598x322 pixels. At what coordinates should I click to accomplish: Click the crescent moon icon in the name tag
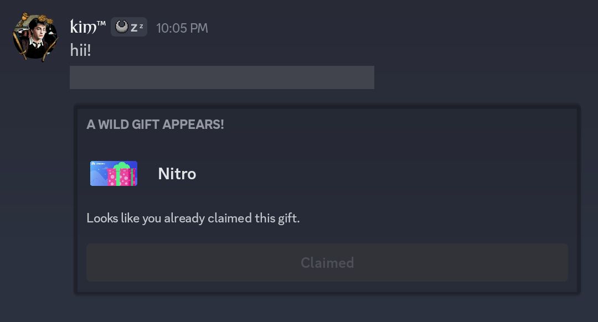click(122, 27)
